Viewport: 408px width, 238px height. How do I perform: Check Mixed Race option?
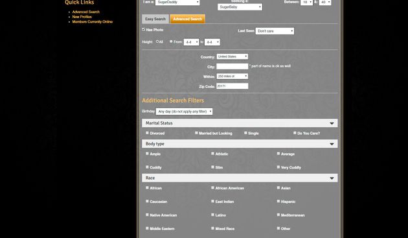coord(212,228)
